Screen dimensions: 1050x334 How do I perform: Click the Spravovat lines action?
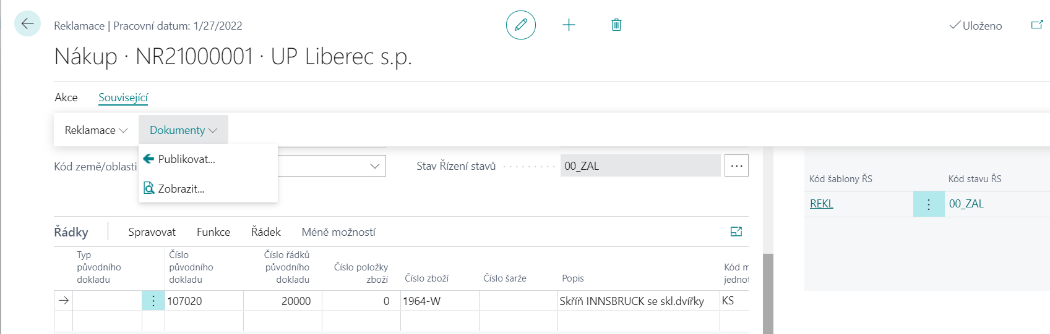(152, 232)
